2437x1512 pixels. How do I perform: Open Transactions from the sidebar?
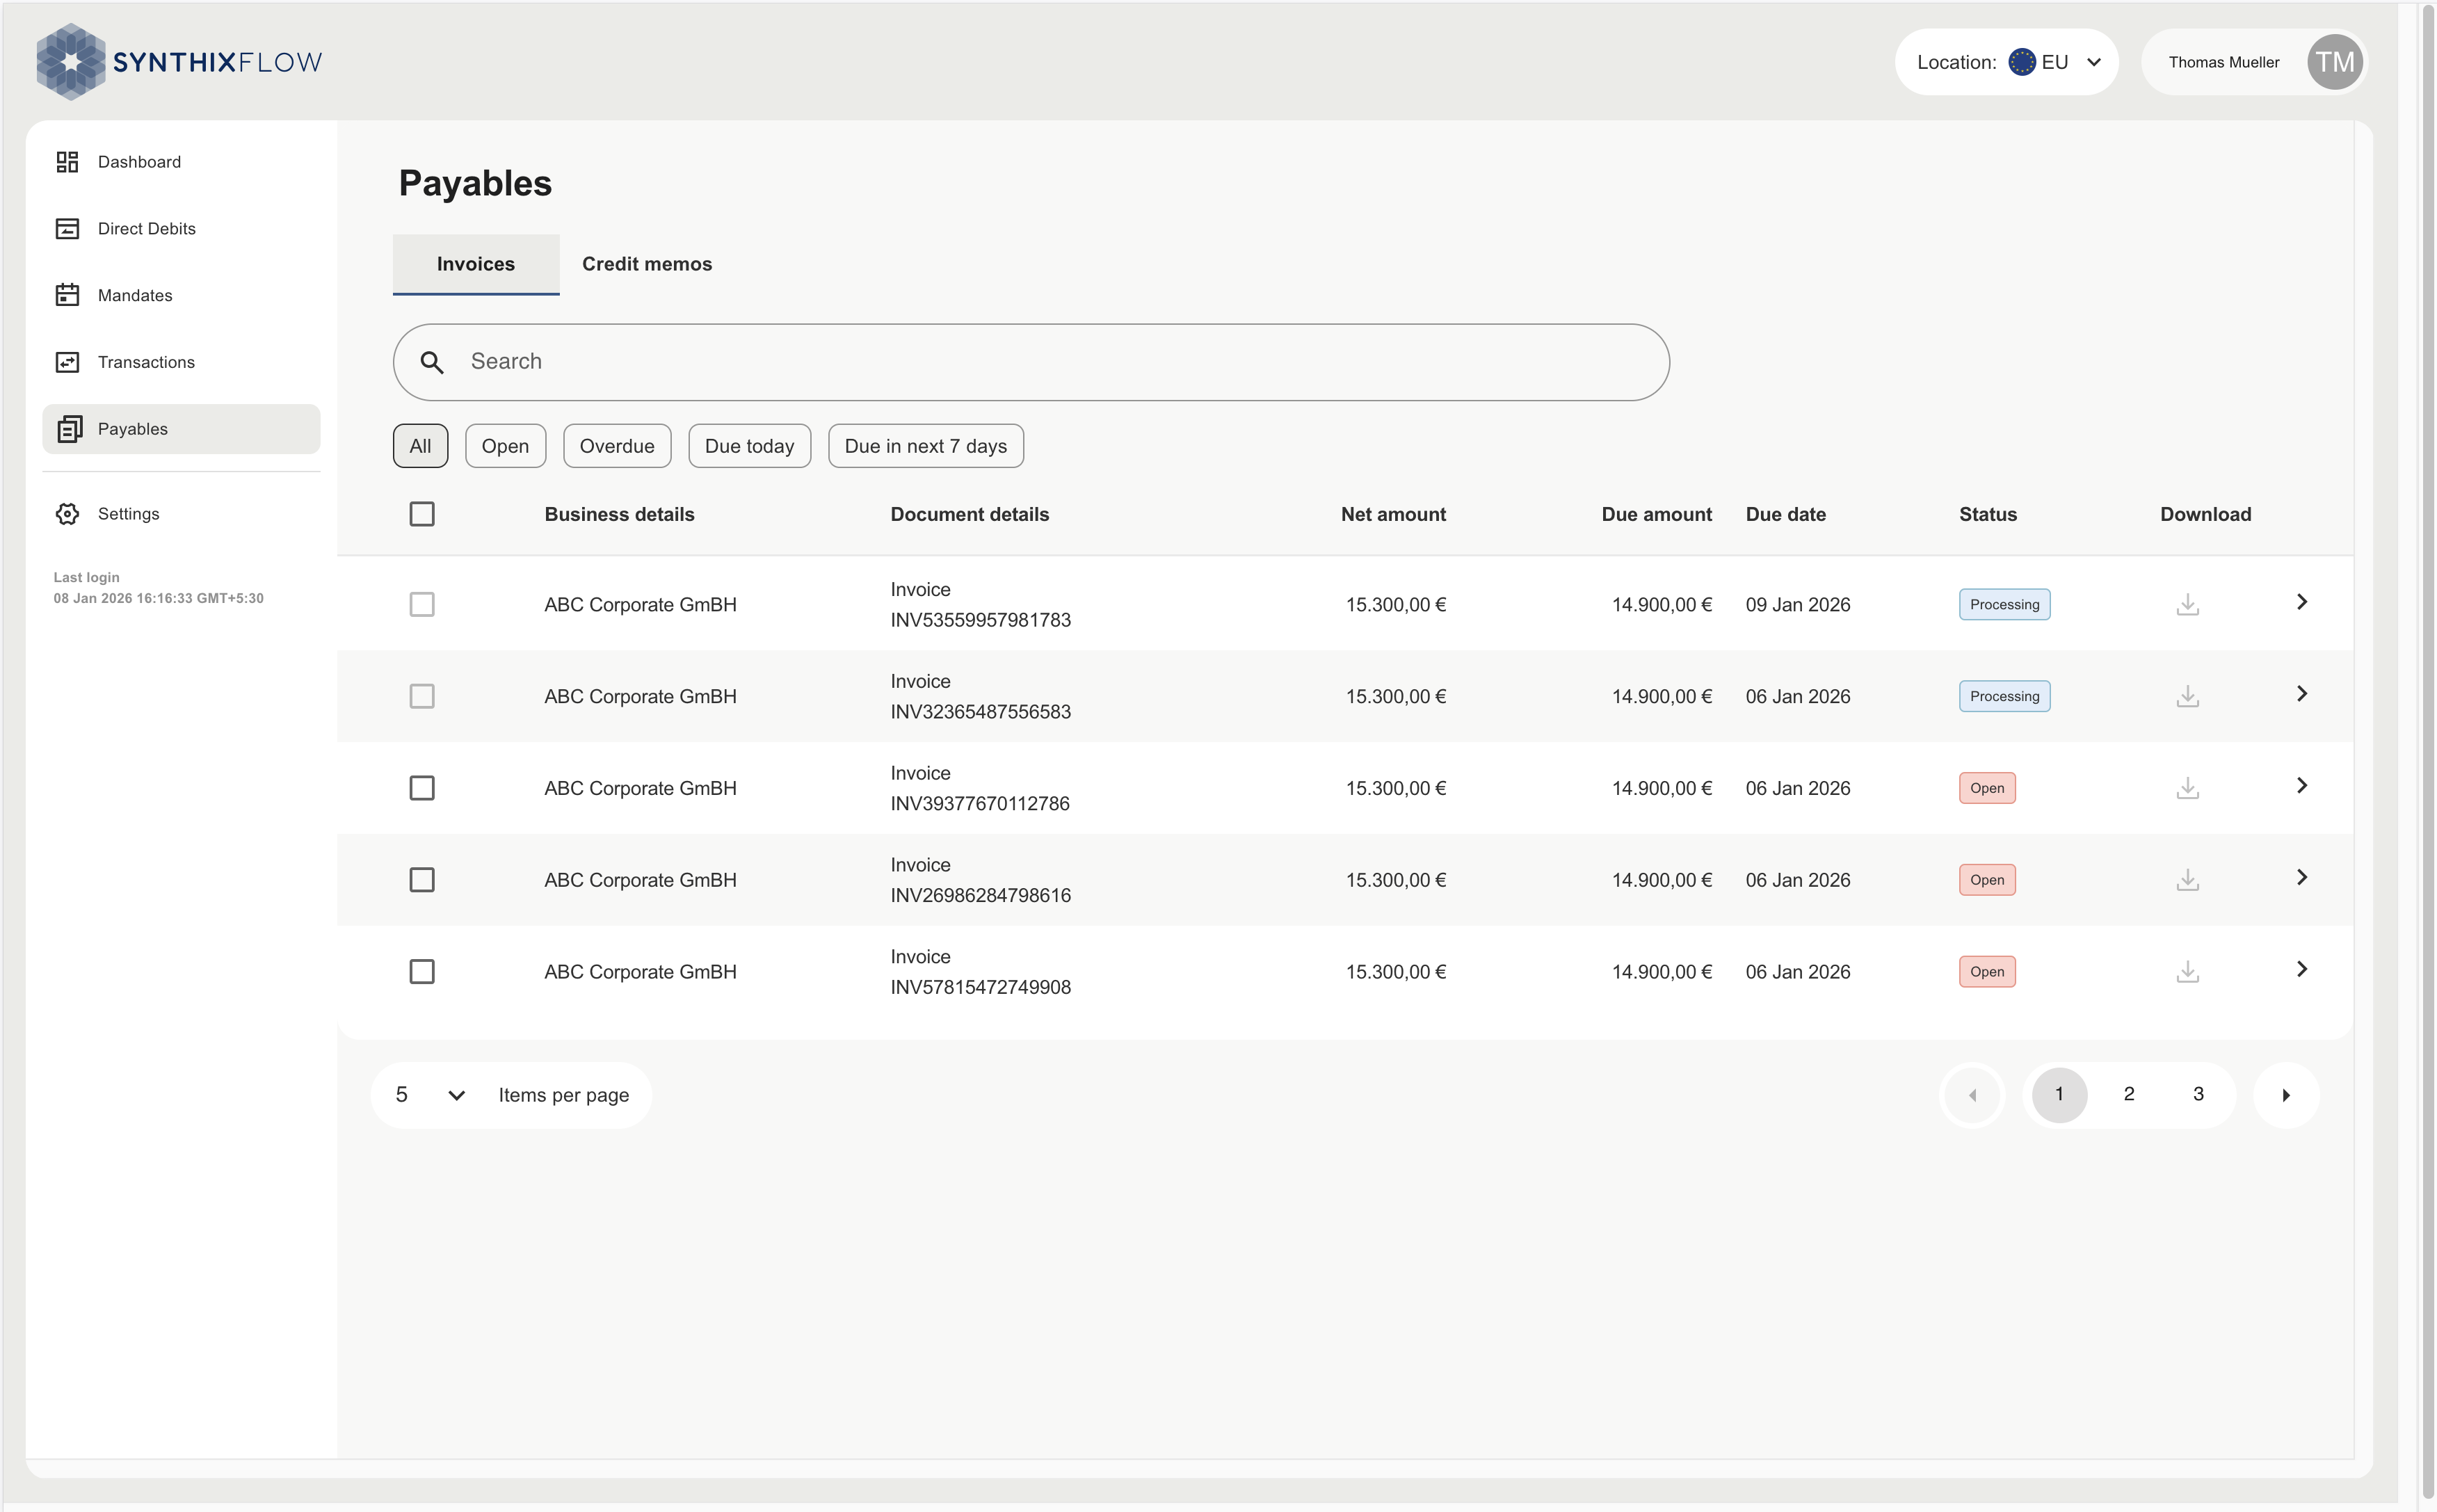tap(181, 362)
